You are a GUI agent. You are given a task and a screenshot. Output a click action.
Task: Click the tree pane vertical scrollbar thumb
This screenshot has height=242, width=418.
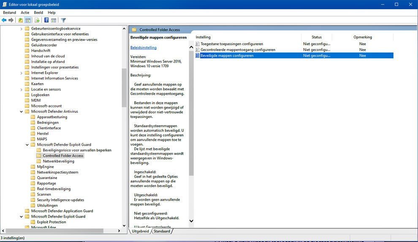tap(124, 88)
